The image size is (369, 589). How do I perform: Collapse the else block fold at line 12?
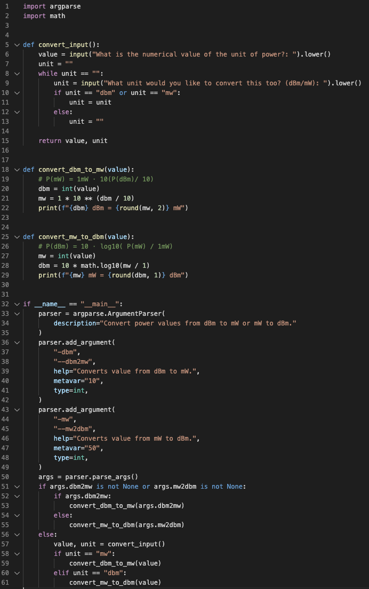17,112
